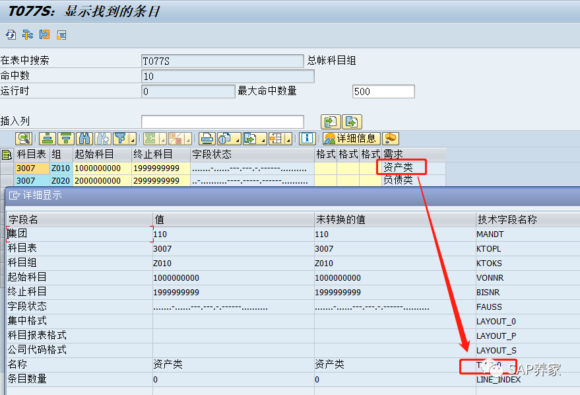580x395 pixels.
Task: Click the 字段名 header in the detail dialog
Action: pos(79,219)
